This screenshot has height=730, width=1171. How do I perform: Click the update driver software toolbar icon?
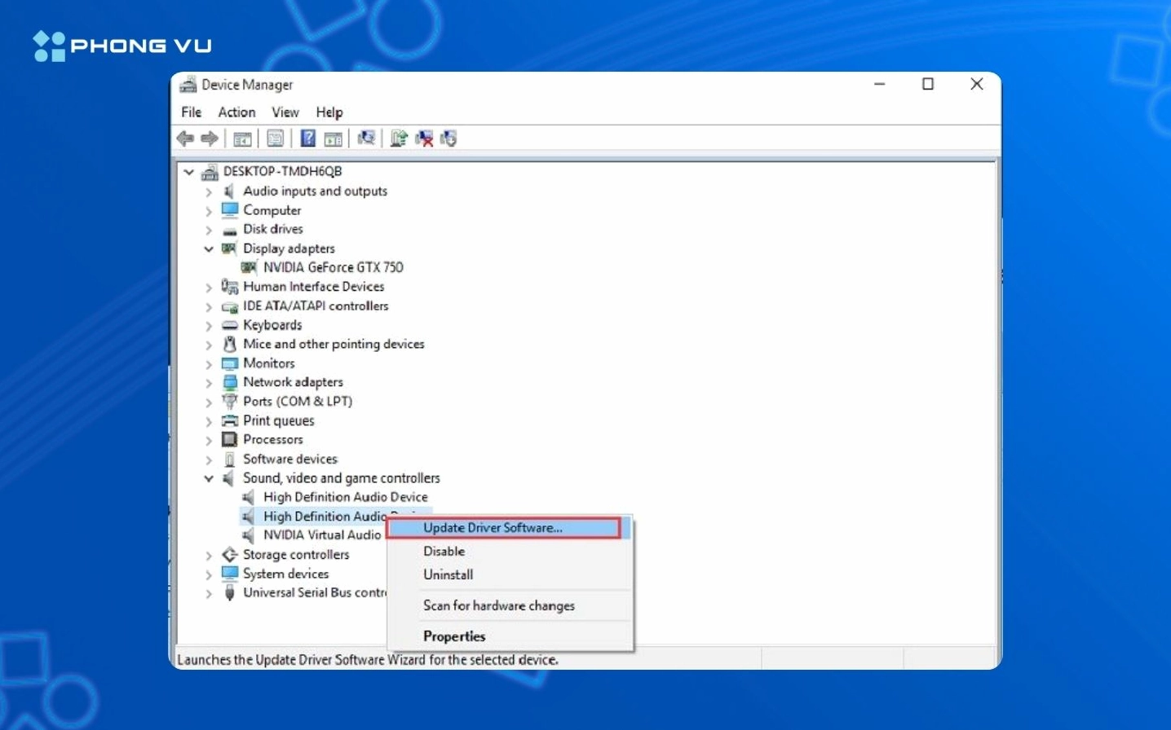click(399, 139)
